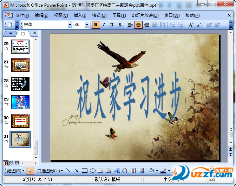This screenshot has width=236, height=186.
Task: Click the distributed alignment icon
Action: pos(155,25)
